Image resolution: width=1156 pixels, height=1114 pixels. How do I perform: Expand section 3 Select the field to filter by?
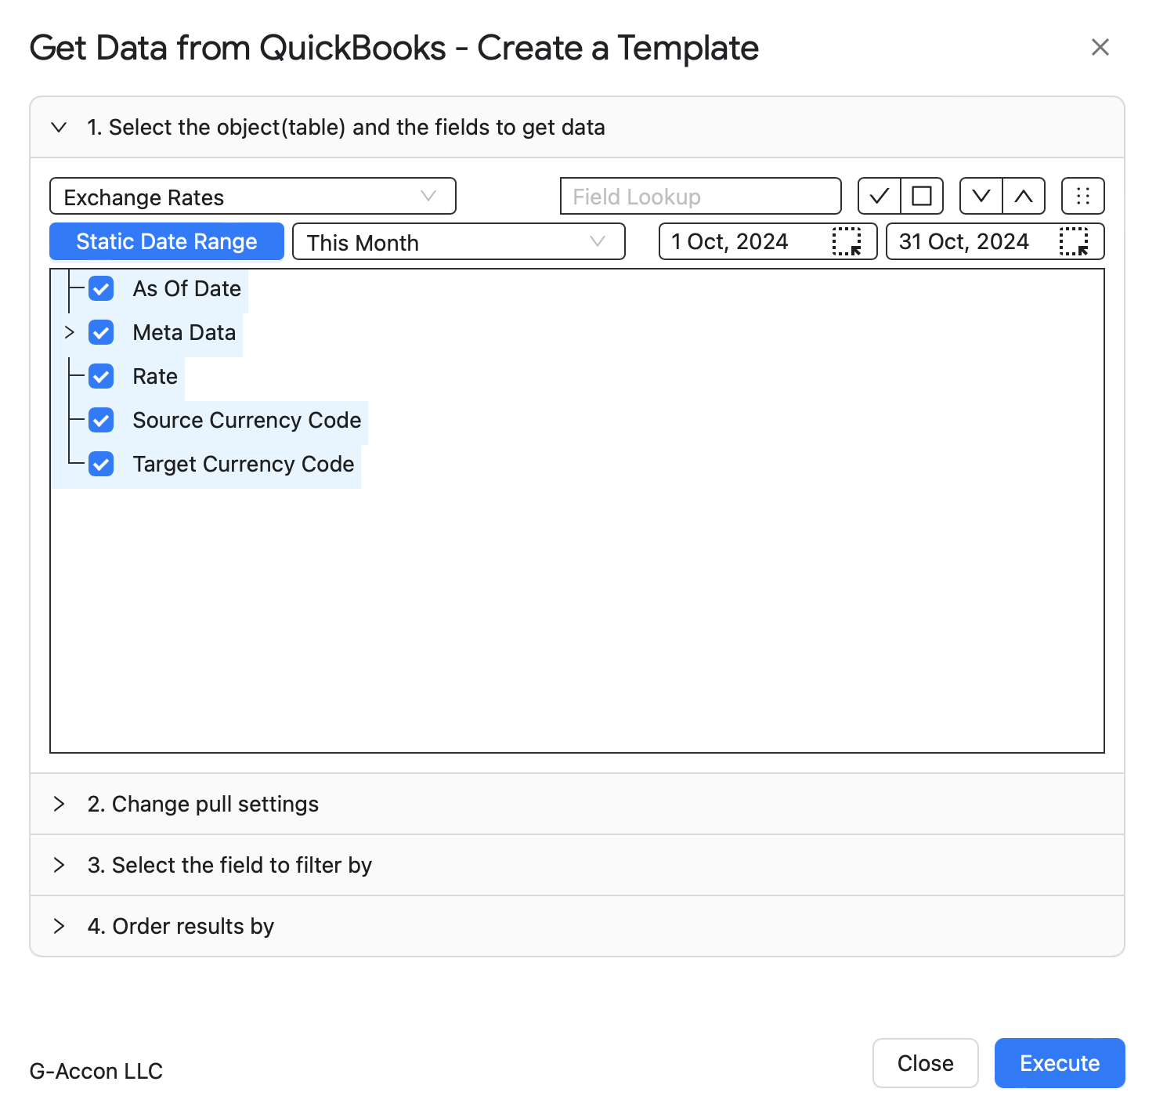pos(577,865)
